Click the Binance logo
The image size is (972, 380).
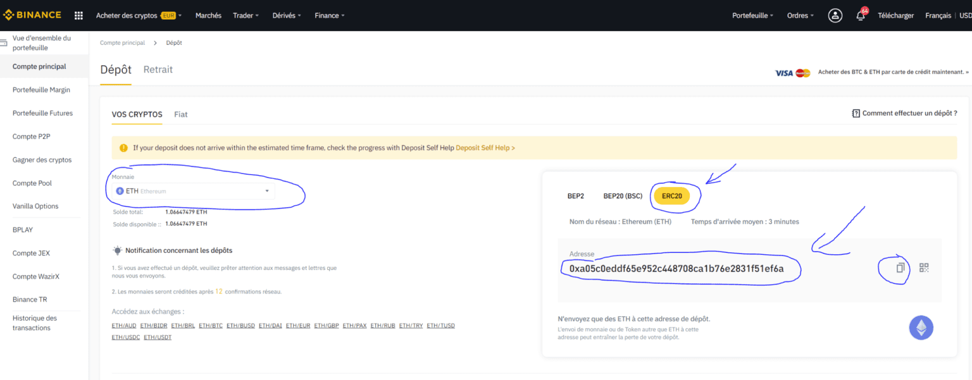32,15
